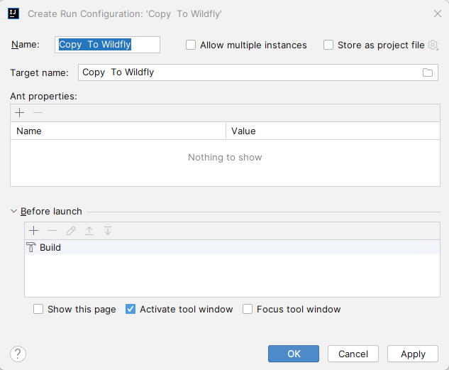Open project file storage settings gear
Viewport: 449px width, 370px height.
433,45
